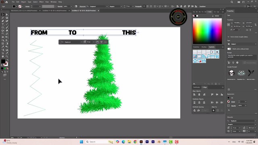The width and height of the screenshot is (258, 145).
Task: Choose the Zoom tool in toolbar
Action: click(7, 56)
